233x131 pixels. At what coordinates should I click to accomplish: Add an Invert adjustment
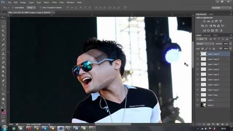pos(204,31)
